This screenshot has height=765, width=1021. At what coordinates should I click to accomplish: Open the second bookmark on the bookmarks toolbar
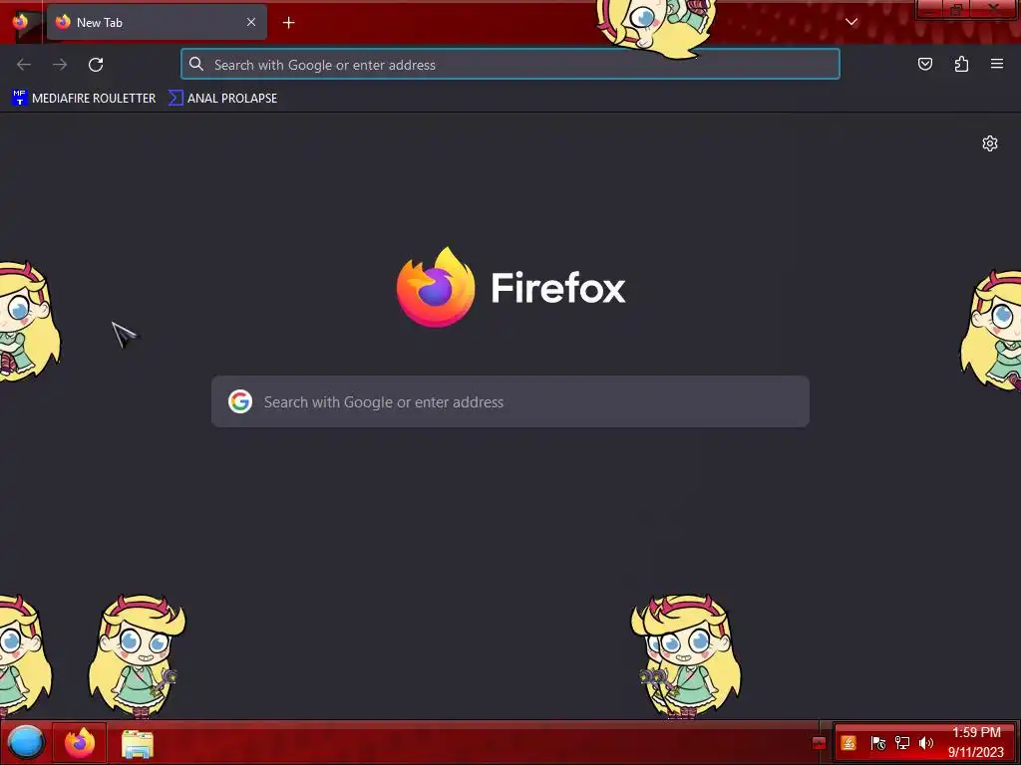pos(222,99)
